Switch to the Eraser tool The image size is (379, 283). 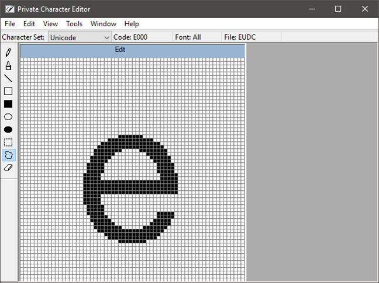click(x=8, y=168)
